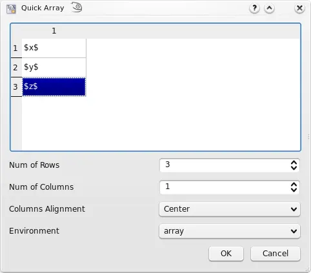
Task: Select row header 3
Action: [16, 87]
